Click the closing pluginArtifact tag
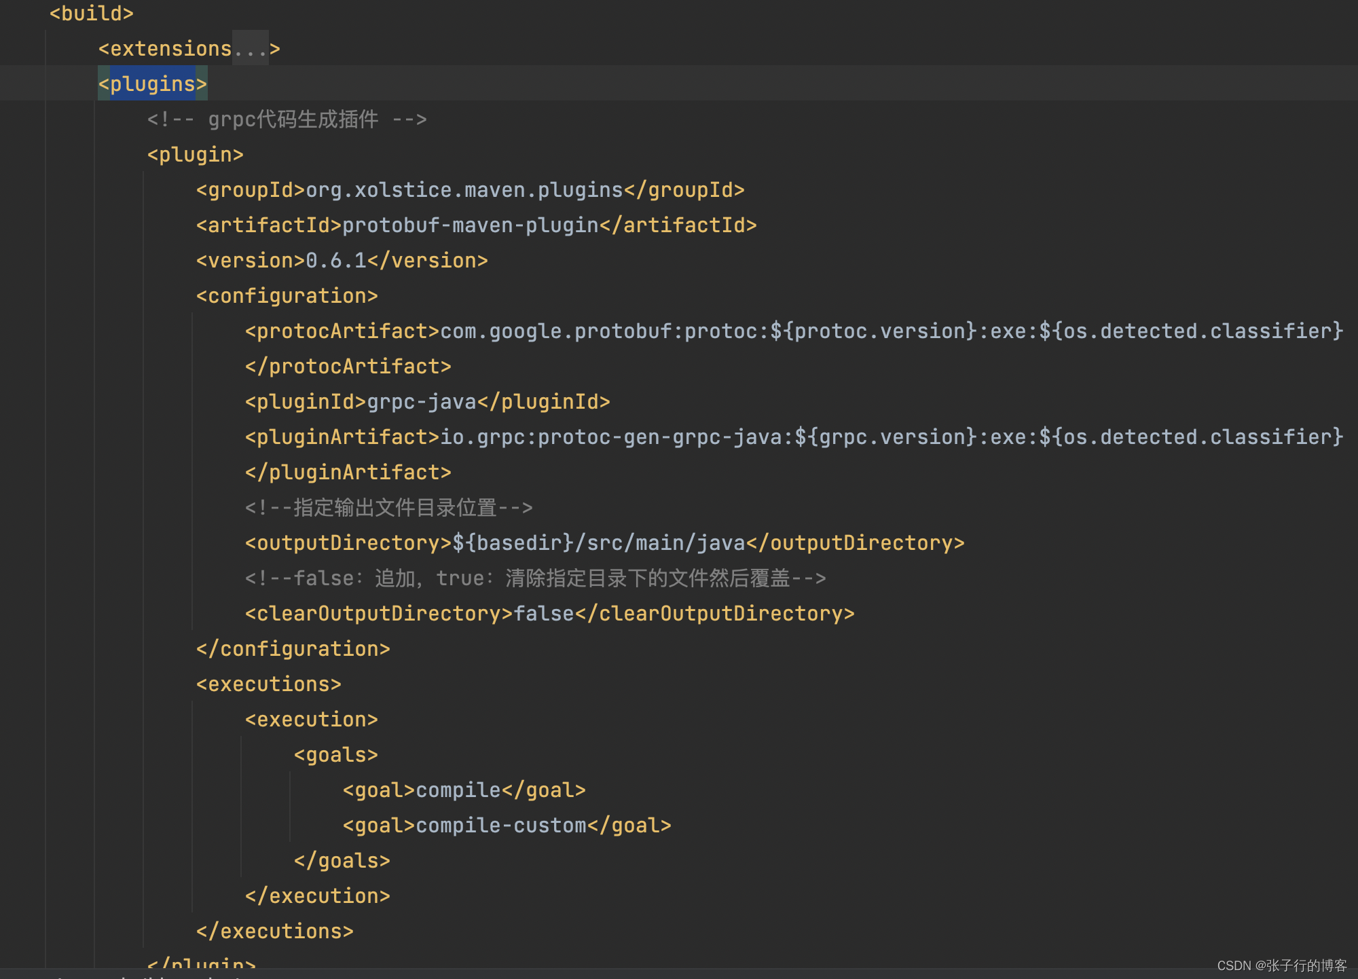Image resolution: width=1358 pixels, height=979 pixels. [348, 473]
